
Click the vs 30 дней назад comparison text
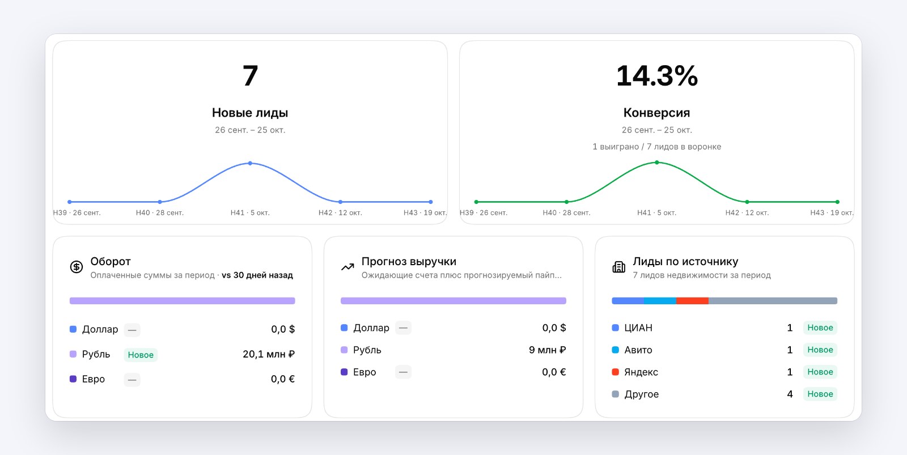pyautogui.click(x=257, y=275)
